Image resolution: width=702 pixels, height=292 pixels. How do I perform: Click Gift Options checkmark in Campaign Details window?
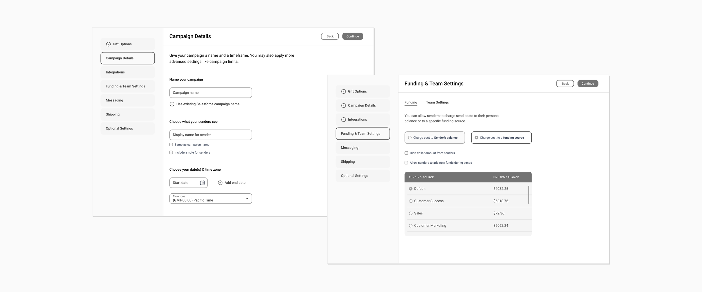pos(108,44)
